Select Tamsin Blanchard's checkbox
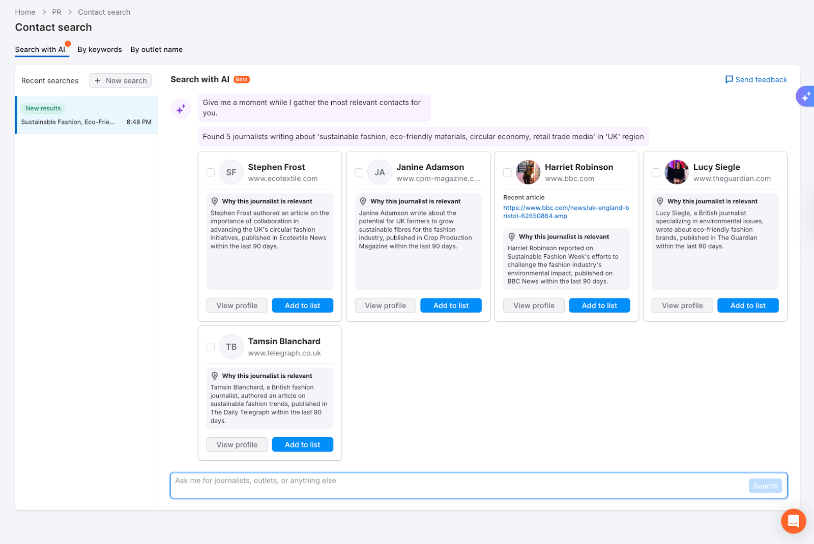 pyautogui.click(x=210, y=347)
